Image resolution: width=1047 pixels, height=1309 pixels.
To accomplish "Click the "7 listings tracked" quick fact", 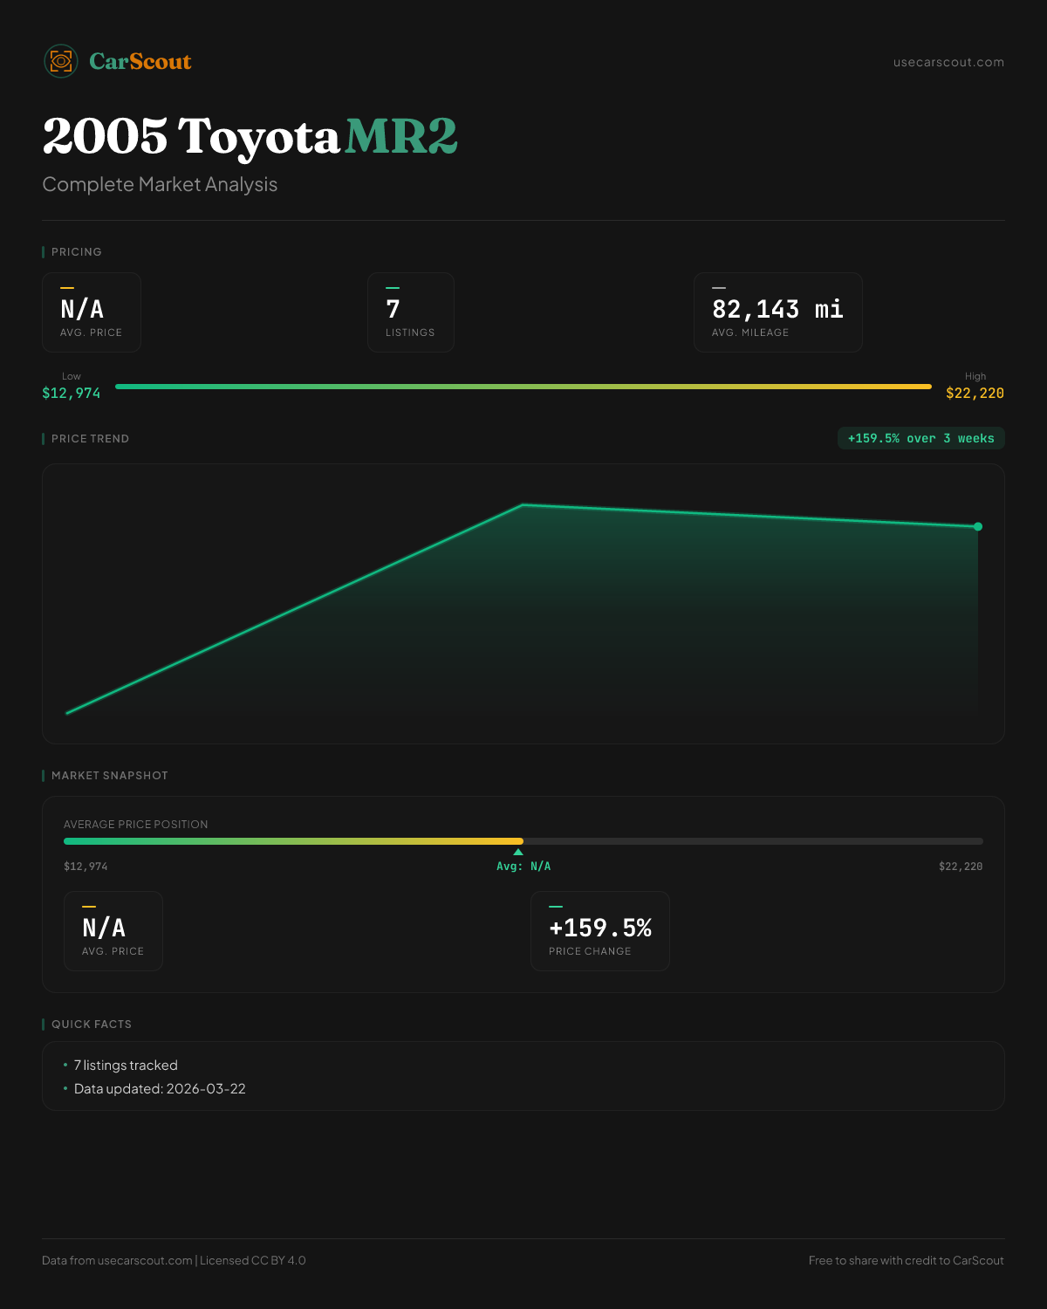I will [x=126, y=1065].
